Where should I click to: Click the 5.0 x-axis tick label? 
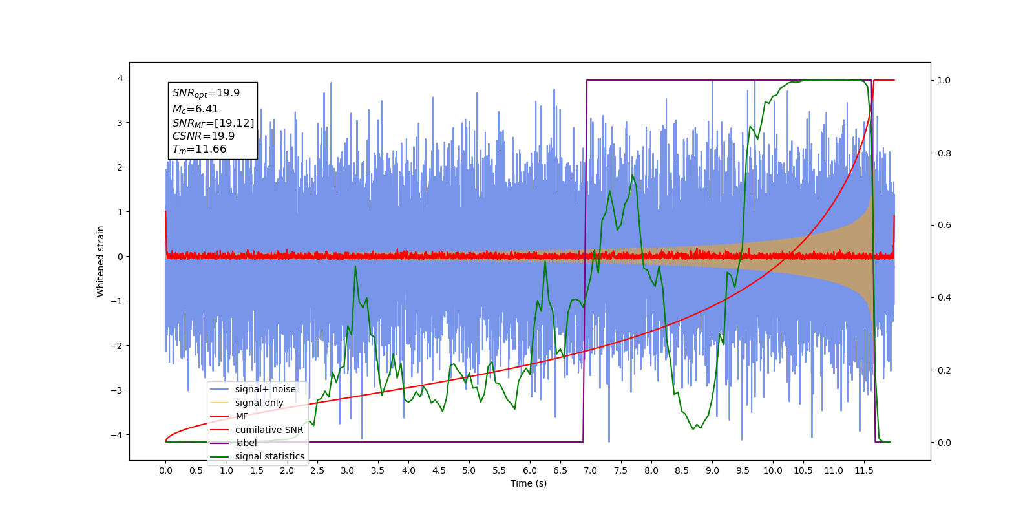(469, 470)
